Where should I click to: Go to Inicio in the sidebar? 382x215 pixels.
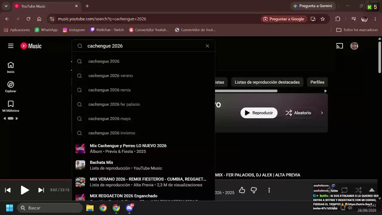click(11, 67)
